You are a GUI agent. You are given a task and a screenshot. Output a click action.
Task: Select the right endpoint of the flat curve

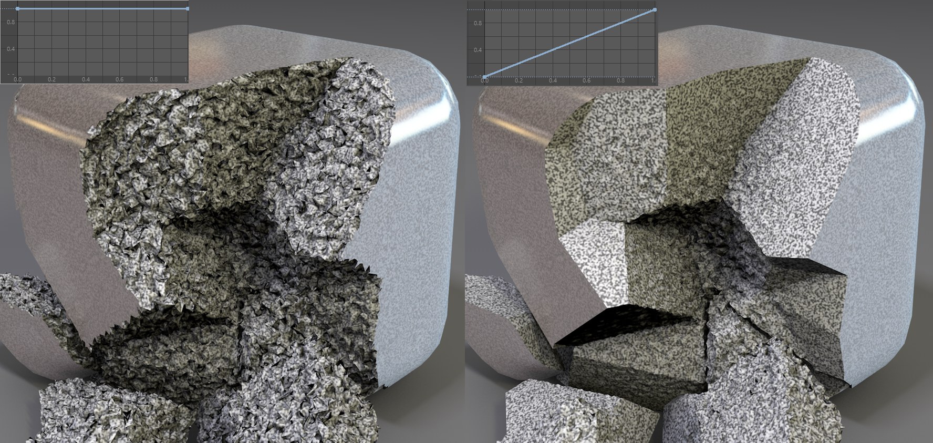pos(188,8)
